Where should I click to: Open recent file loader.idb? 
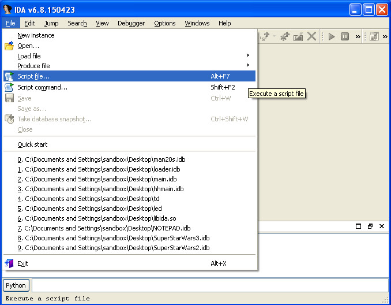coord(129,169)
